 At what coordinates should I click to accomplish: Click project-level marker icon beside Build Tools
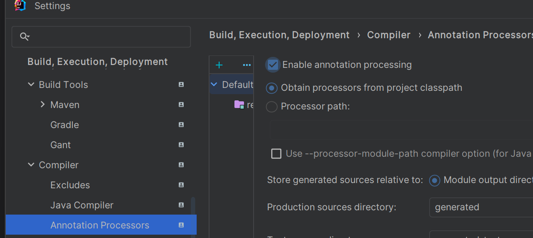[181, 85]
